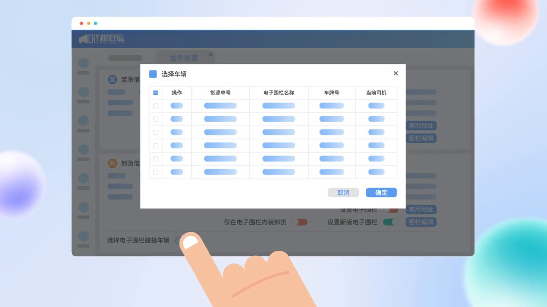Click the 卸 unloading section icon
This screenshot has width=547, height=307.
[x=112, y=163]
